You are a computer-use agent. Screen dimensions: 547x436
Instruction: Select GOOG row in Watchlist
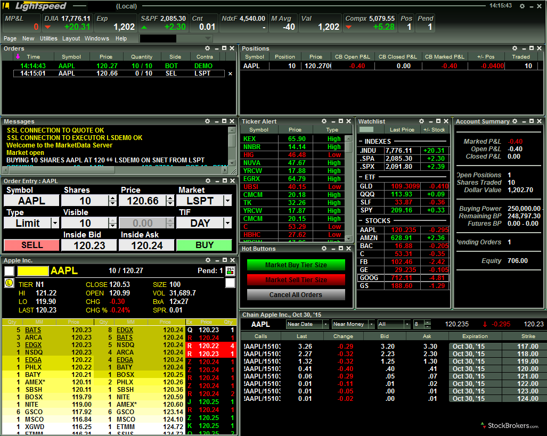point(403,278)
